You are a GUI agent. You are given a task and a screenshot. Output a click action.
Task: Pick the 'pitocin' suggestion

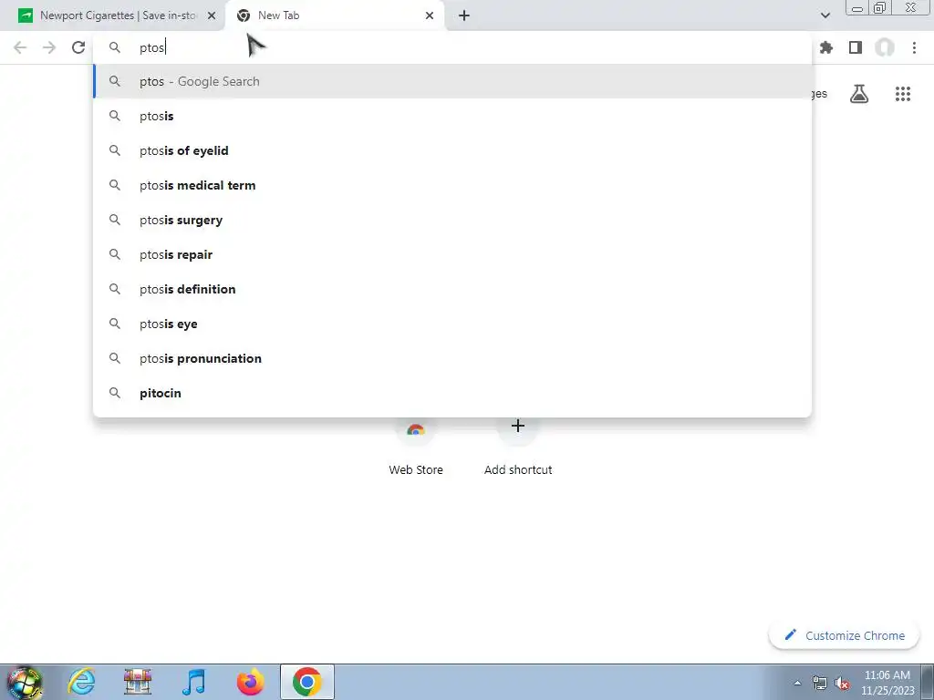click(452, 393)
